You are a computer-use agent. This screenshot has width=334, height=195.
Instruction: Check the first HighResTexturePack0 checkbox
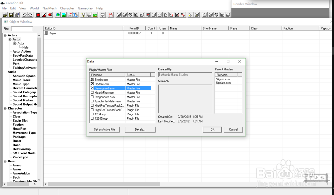pyautogui.click(x=92, y=105)
